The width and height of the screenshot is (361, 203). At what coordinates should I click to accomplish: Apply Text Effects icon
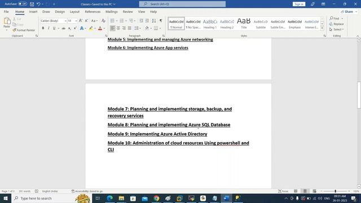pos(82,28)
